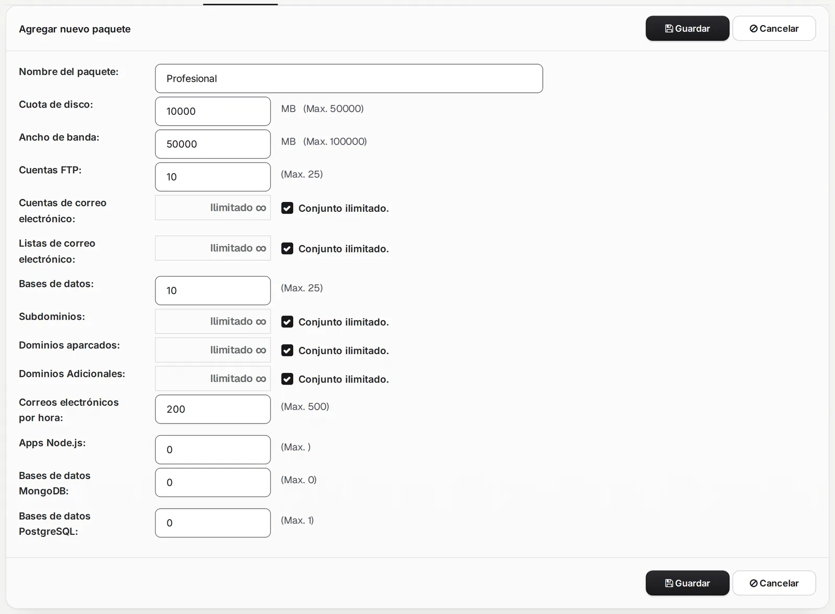Click 'Conjunto ilimitado.' label beside Subdominios
835x614 pixels.
343,322
